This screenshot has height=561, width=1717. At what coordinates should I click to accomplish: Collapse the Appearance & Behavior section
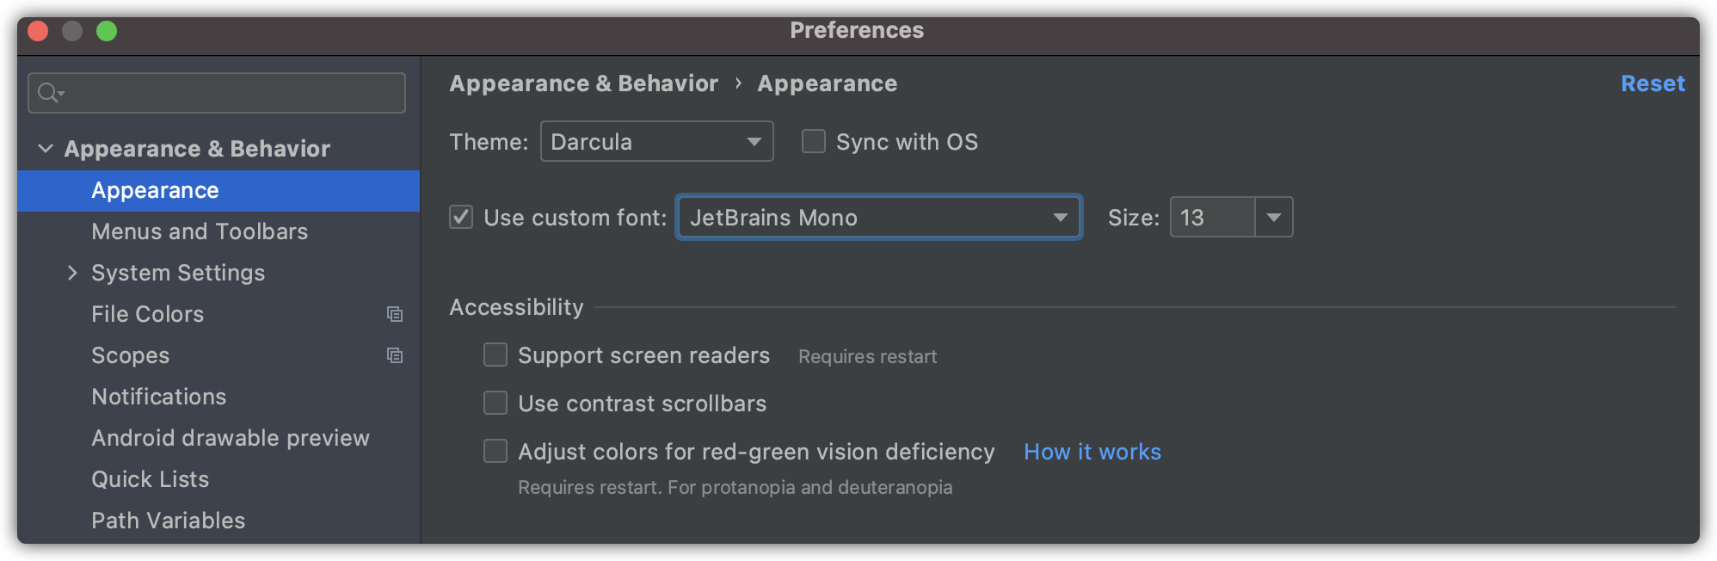pyautogui.click(x=46, y=149)
